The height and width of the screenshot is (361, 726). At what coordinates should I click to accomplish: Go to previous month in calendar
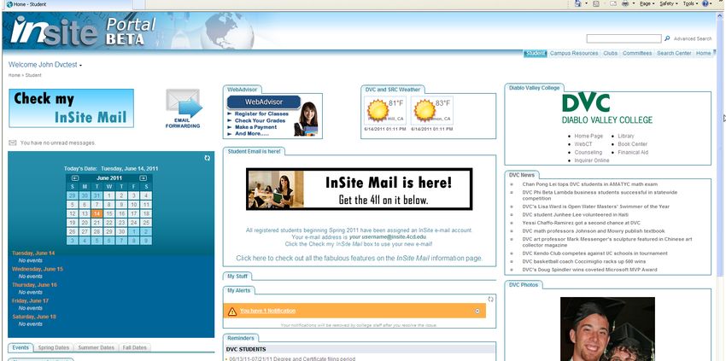pyautogui.click(x=75, y=178)
